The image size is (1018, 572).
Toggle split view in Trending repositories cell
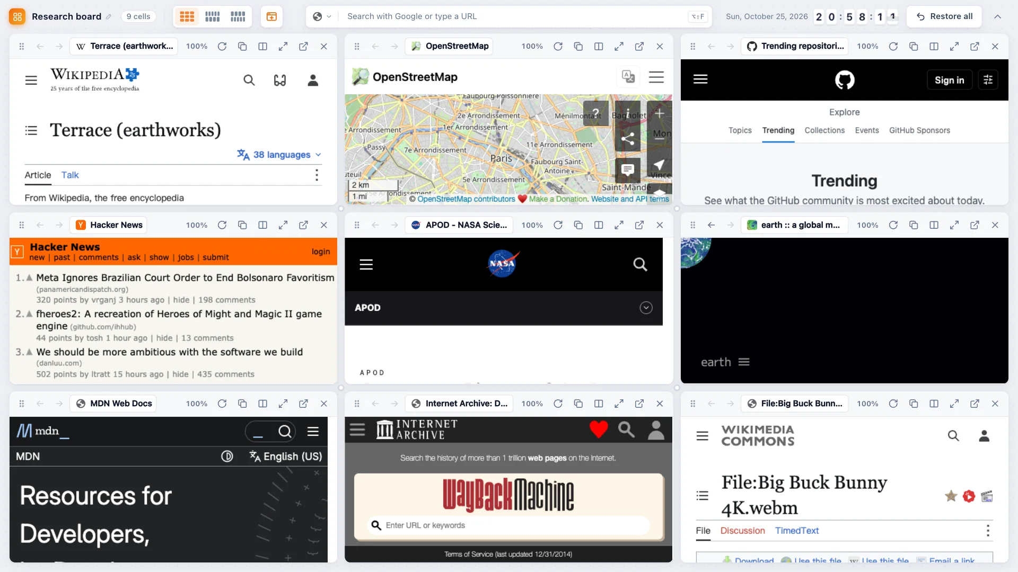click(934, 47)
